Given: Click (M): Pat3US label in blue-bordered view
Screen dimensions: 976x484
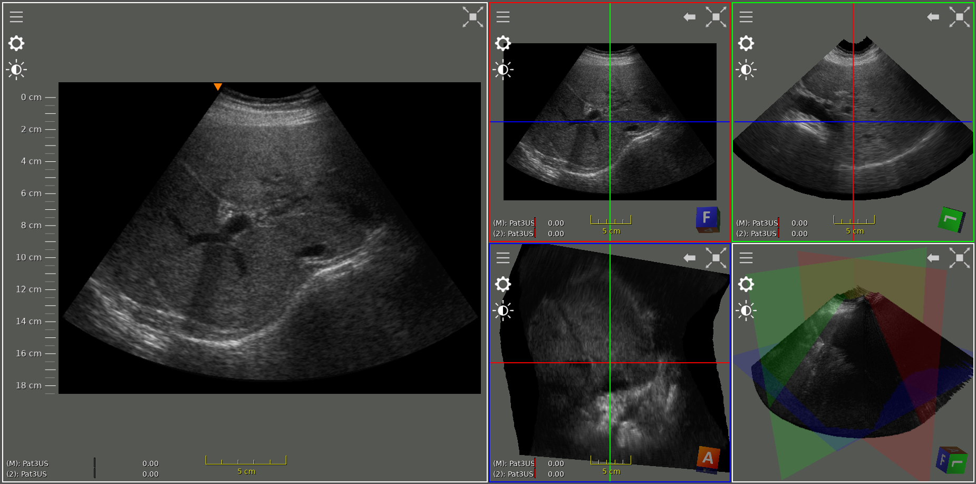Looking at the screenshot, I should tap(514, 463).
